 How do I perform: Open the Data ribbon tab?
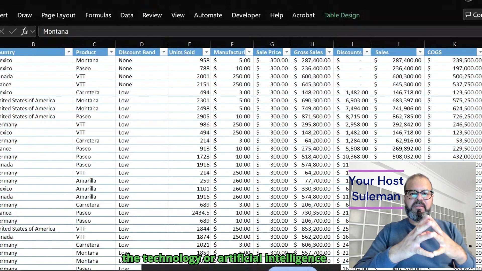click(x=127, y=15)
